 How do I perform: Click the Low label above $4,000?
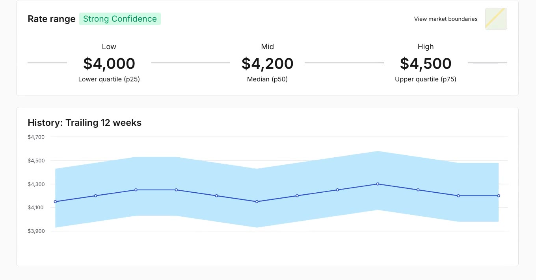tap(109, 46)
